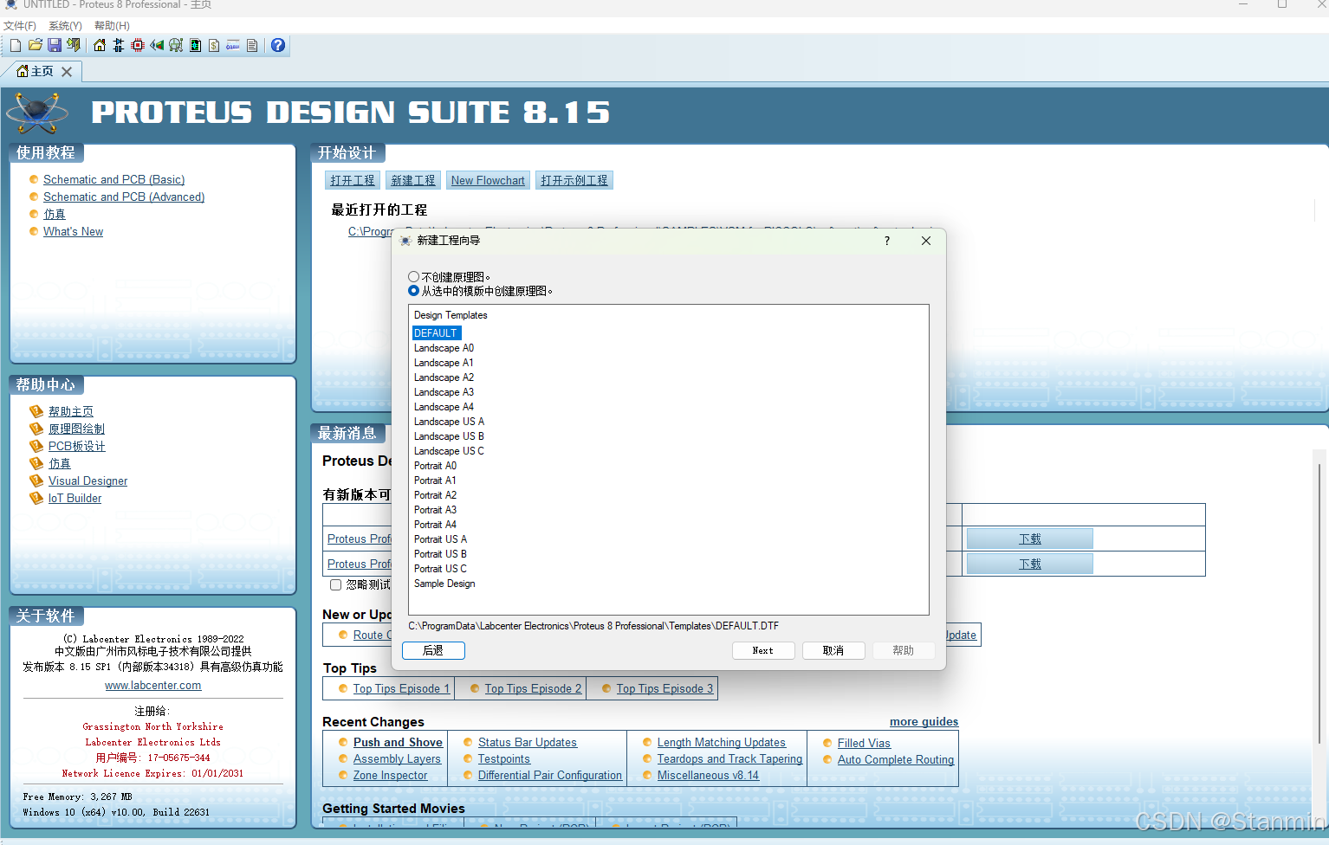This screenshot has width=1329, height=845.
Task: Launch the 3D Visualizer toolbar icon
Action: click(x=157, y=45)
